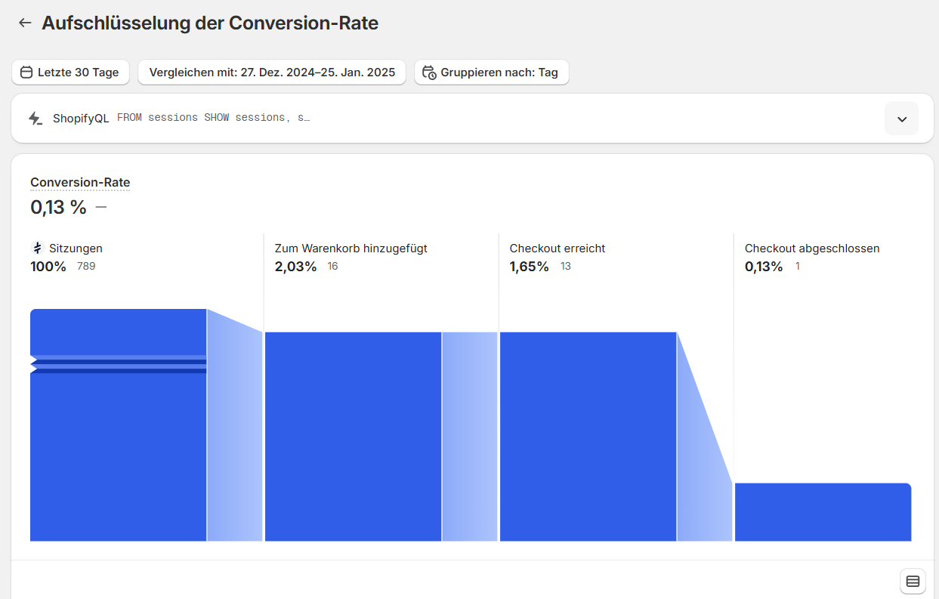Click the Conversion-Rate metric label
This screenshot has height=599, width=939.
coord(80,182)
